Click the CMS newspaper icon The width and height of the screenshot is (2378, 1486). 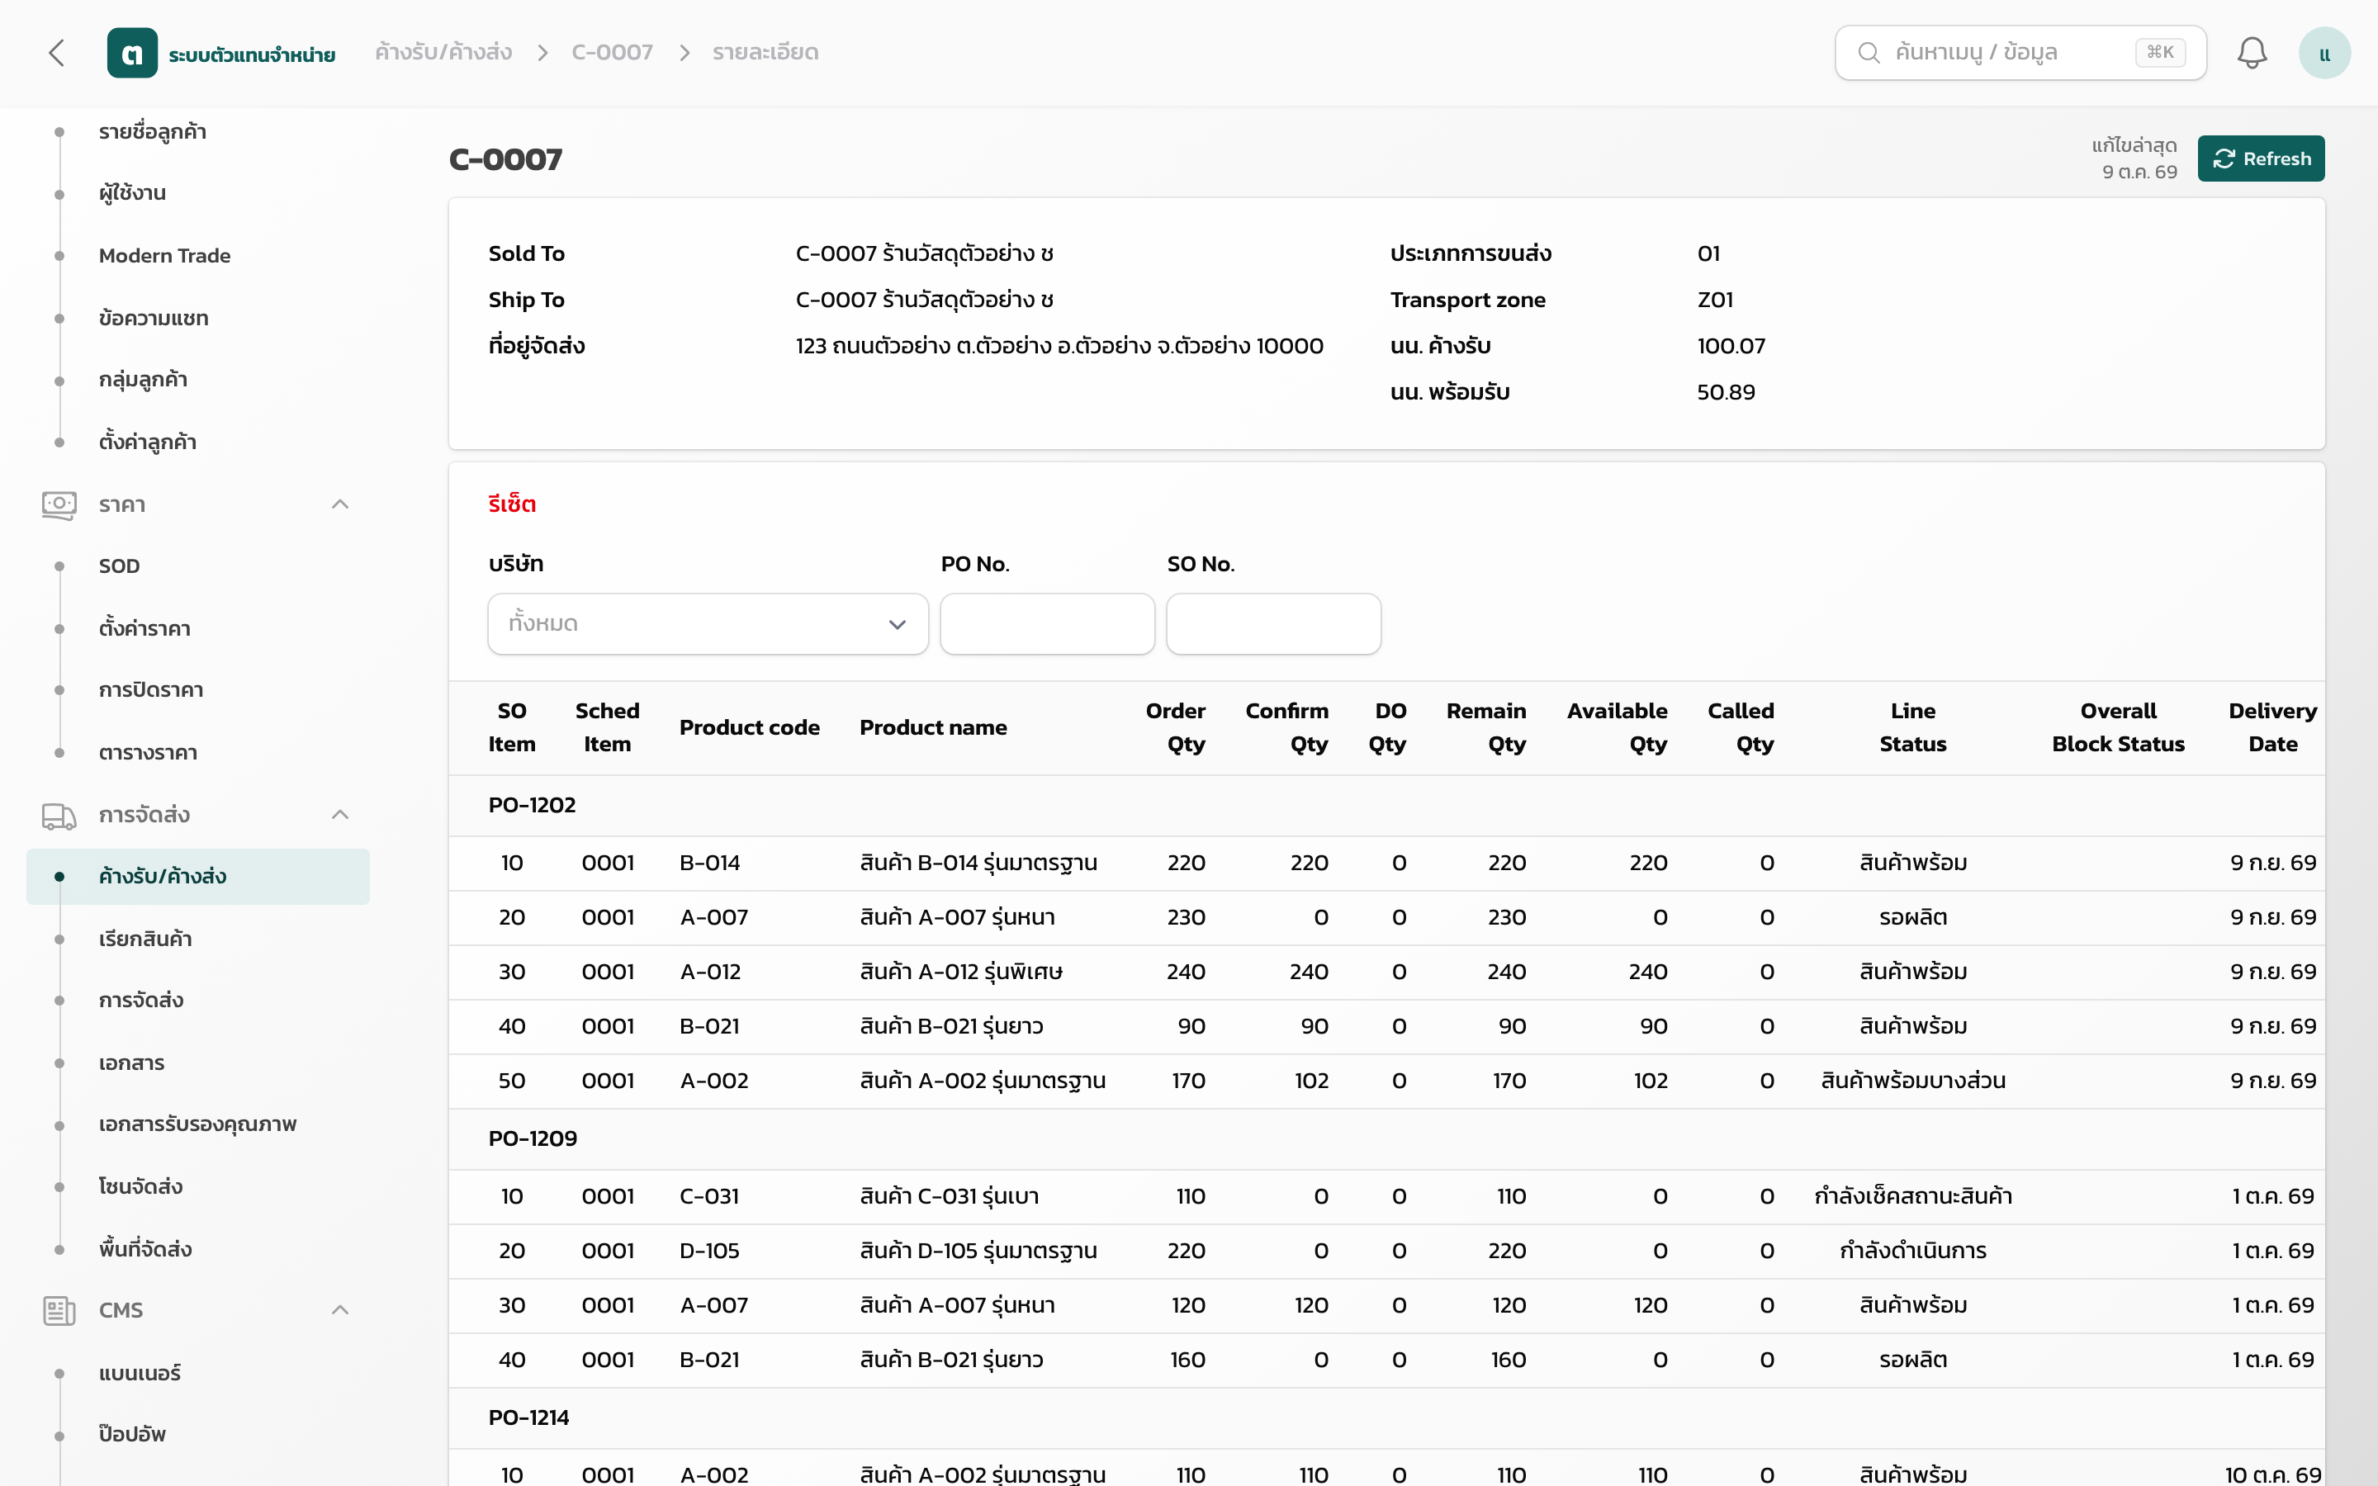click(x=59, y=1311)
